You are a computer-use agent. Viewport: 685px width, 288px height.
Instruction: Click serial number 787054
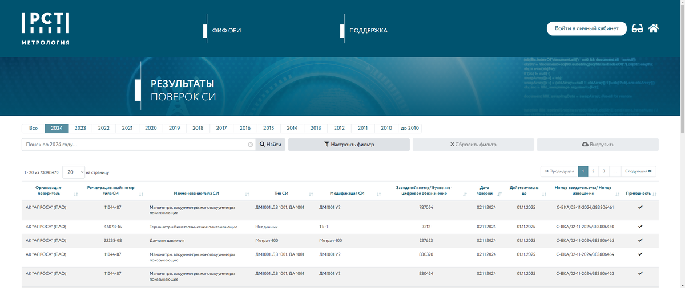pyautogui.click(x=426, y=208)
